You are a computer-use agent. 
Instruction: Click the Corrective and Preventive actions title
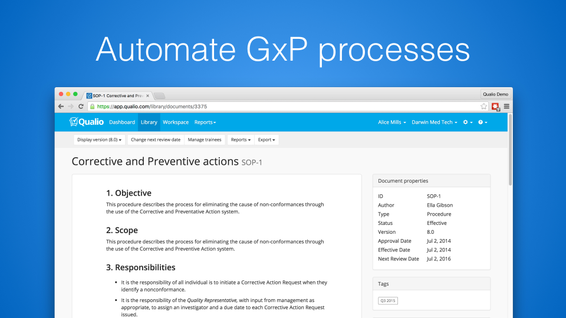(x=155, y=161)
